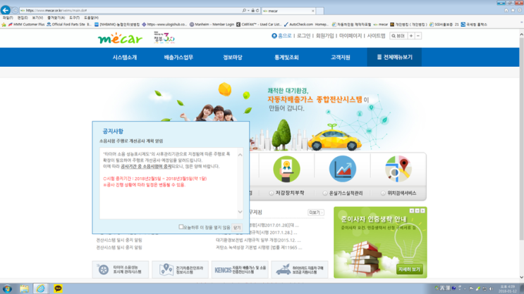The image size is (524, 294).
Task: Click the mecar logo
Action: pyautogui.click(x=120, y=39)
